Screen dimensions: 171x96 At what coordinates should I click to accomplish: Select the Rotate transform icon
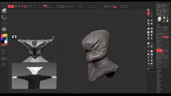(x=22, y=6)
